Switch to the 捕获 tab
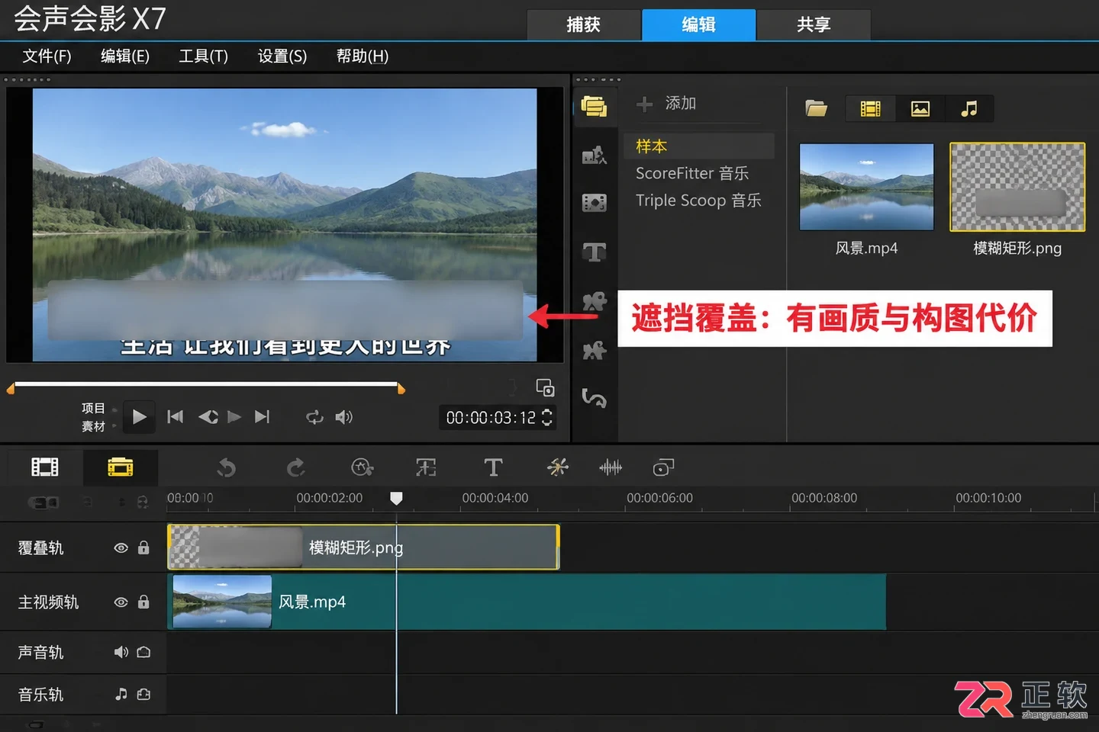 point(584,24)
